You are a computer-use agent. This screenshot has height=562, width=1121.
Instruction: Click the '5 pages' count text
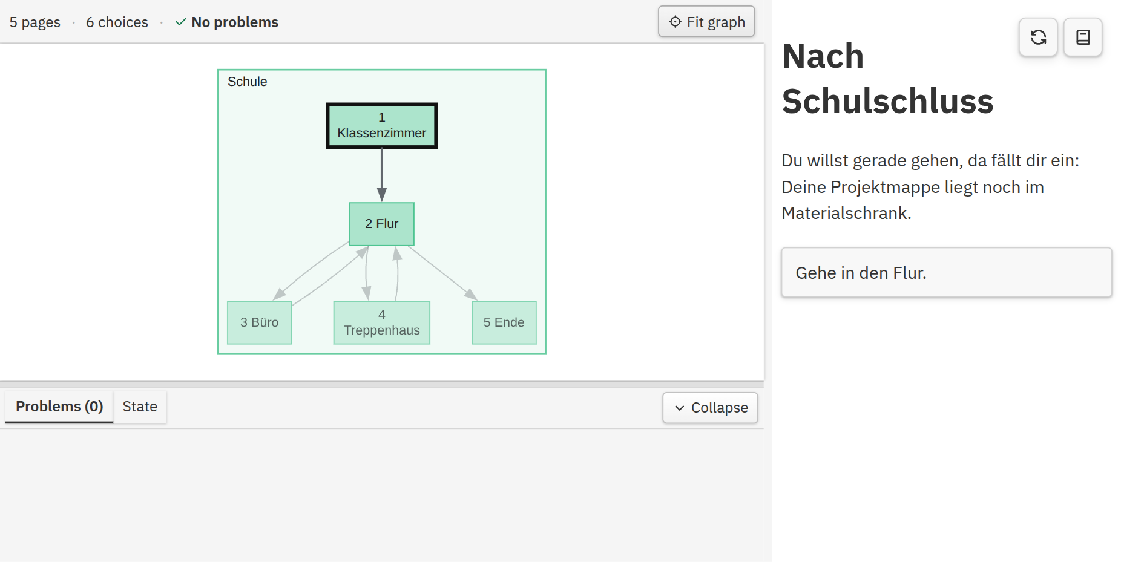(x=35, y=22)
